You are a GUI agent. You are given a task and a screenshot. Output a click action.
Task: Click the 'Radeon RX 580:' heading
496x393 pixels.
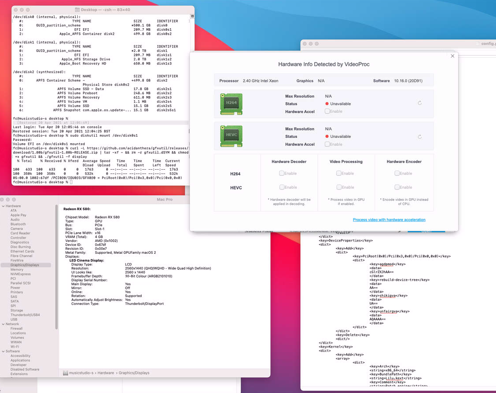tap(77, 209)
